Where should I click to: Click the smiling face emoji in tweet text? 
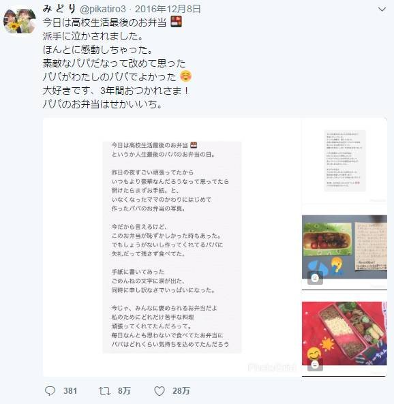185,76
